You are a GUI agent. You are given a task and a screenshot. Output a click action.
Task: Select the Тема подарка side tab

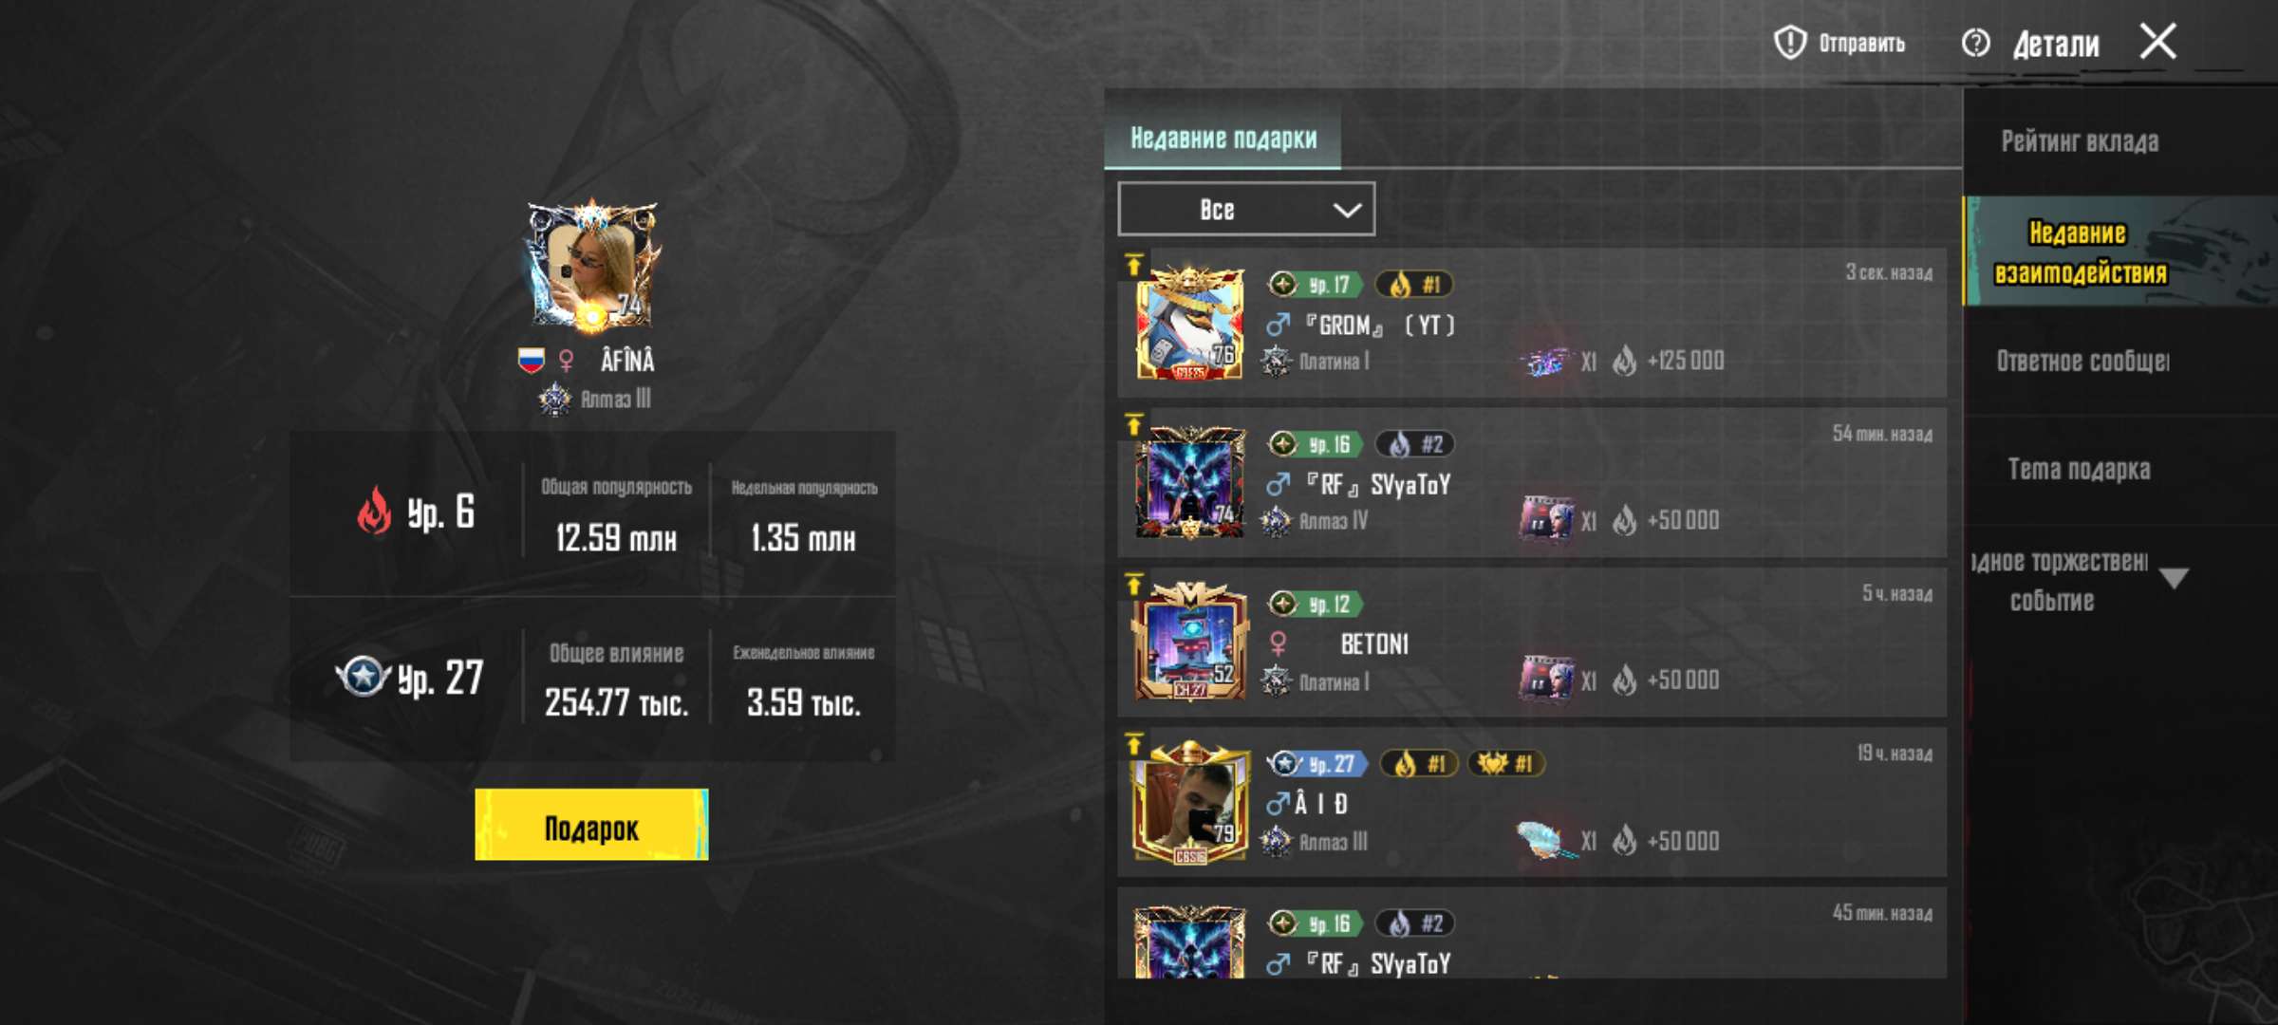tap(2079, 469)
